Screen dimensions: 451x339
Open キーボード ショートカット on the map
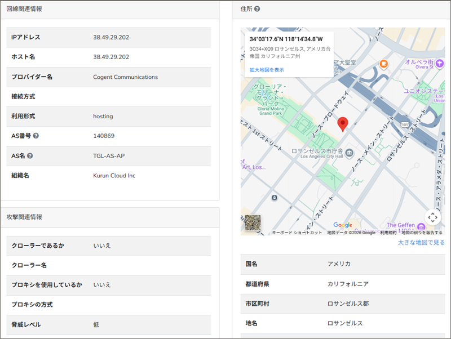pyautogui.click(x=297, y=233)
